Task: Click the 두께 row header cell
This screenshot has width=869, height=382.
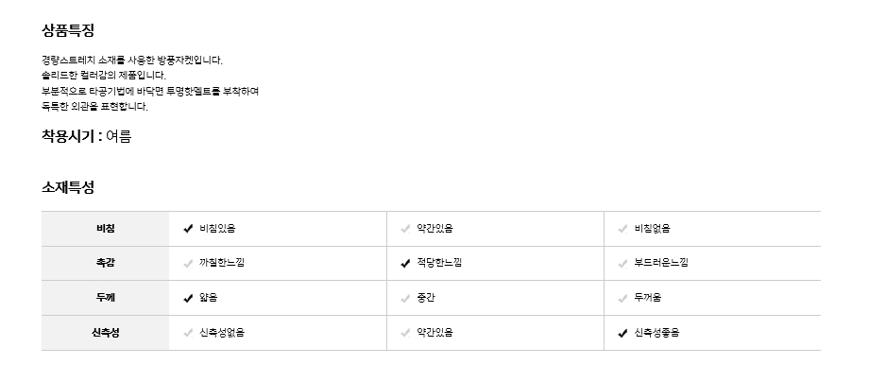Action: coord(105,298)
